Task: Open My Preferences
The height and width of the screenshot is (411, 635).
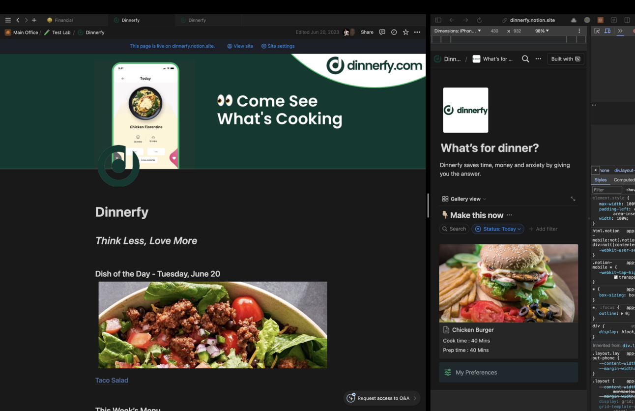Action: point(509,373)
